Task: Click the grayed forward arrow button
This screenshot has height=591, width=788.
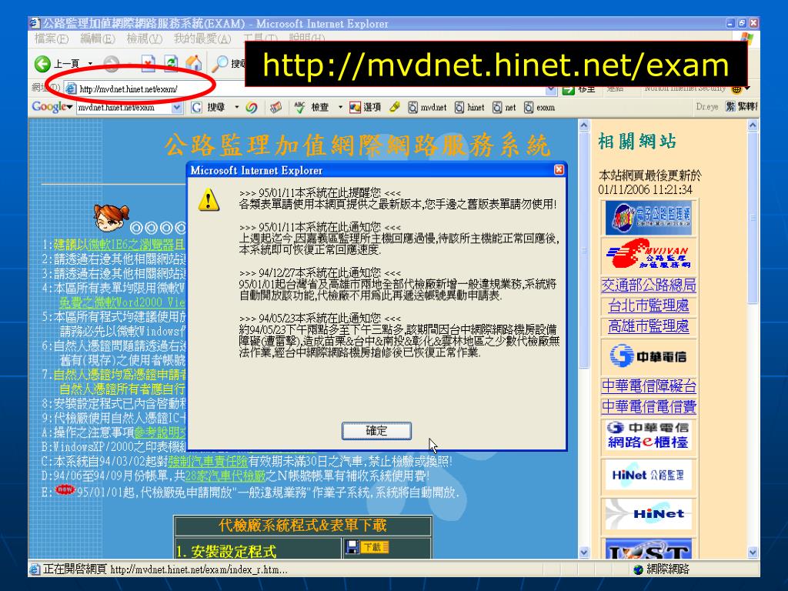Action: click(x=111, y=64)
